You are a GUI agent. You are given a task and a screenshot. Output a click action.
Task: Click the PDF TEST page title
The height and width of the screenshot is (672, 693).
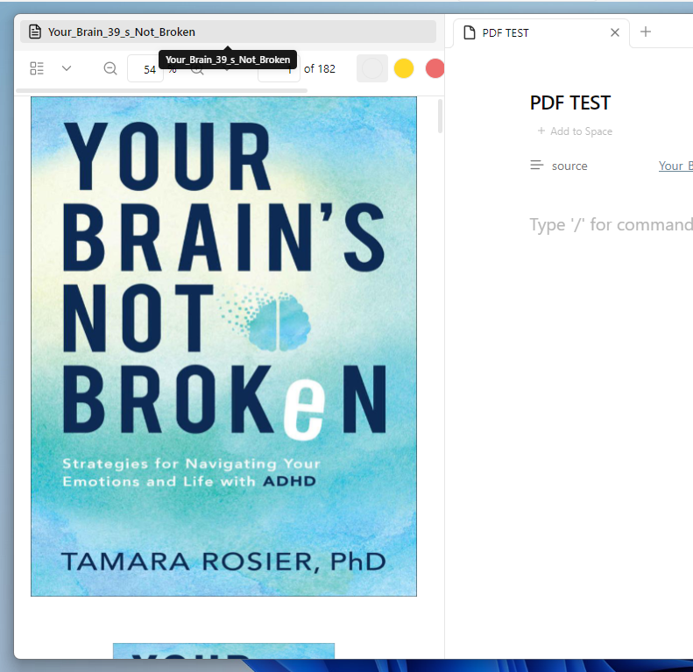570,103
